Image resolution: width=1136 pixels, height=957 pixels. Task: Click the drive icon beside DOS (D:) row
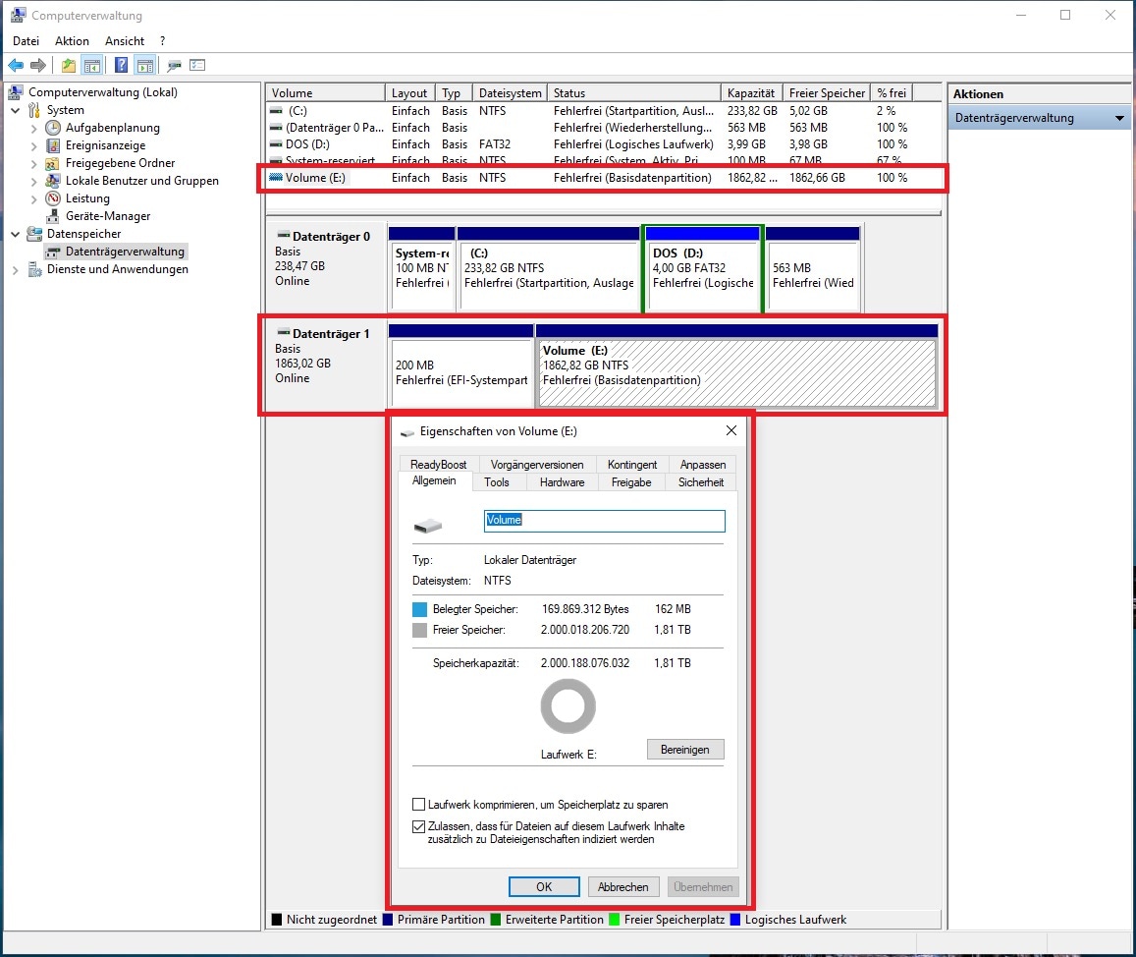coord(276,144)
